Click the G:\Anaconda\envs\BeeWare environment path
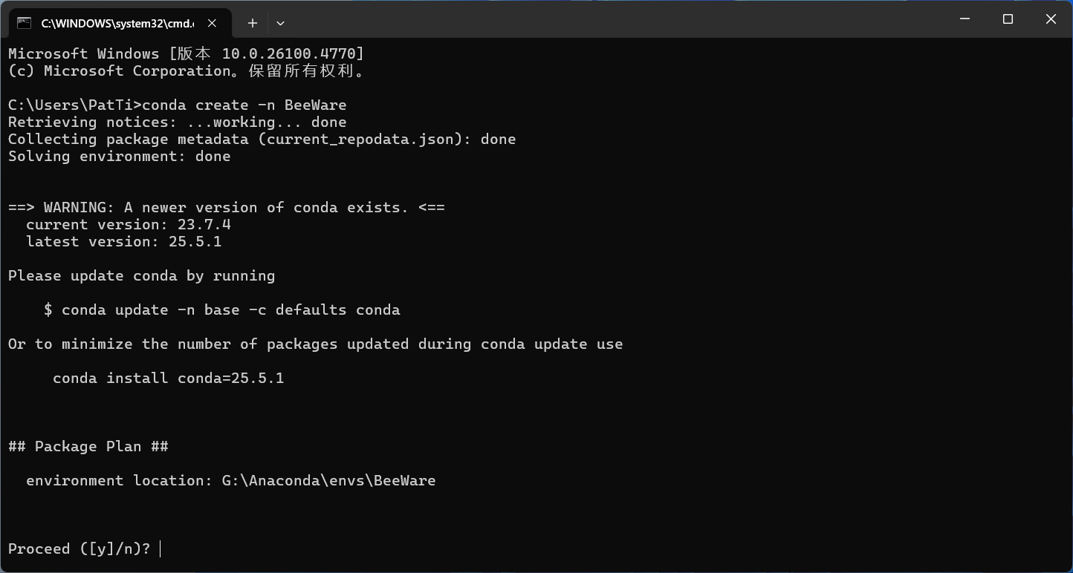 point(329,481)
